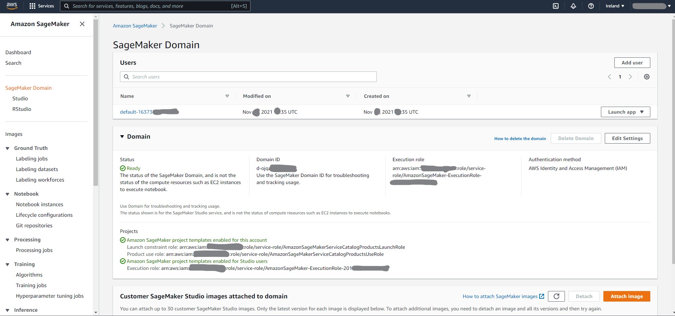The width and height of the screenshot is (675, 316).
Task: Sort by Created on column arrow
Action: coord(469,96)
